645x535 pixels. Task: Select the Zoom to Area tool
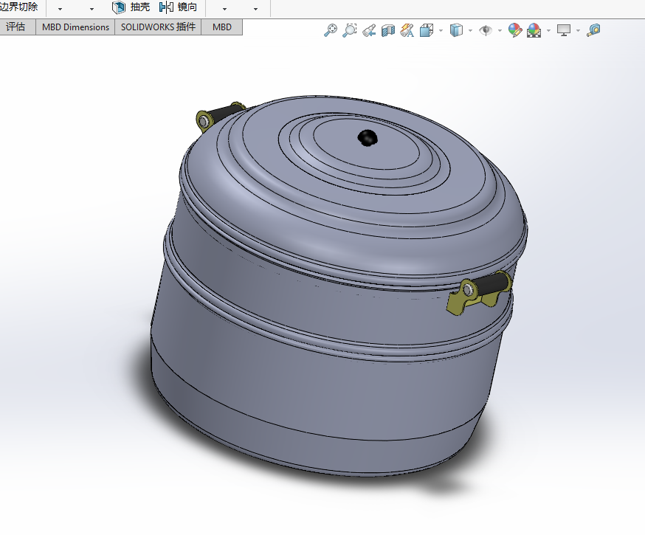[x=350, y=30]
